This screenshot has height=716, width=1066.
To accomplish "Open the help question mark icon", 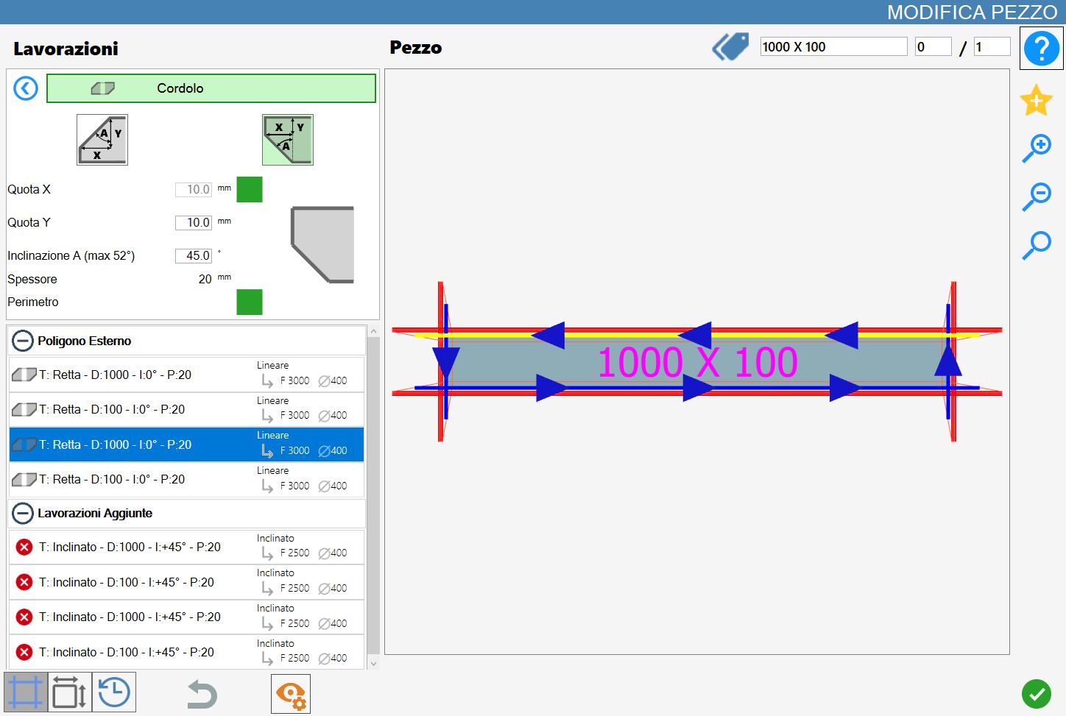I will 1041,49.
